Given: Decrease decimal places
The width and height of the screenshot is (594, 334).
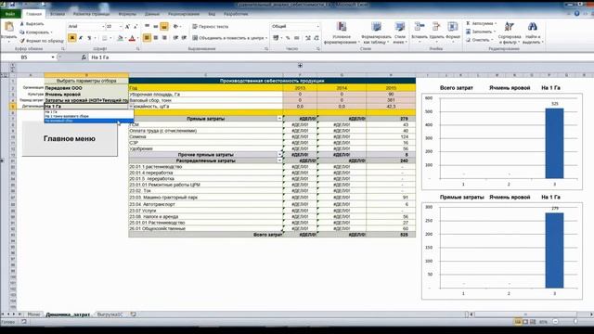Looking at the screenshot, I should (x=316, y=38).
